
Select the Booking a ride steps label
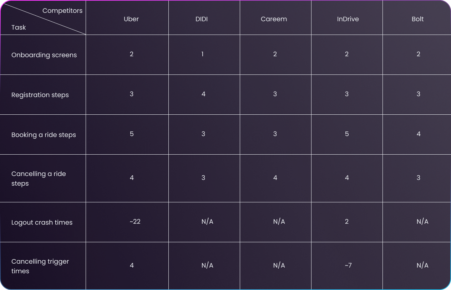tap(44, 135)
